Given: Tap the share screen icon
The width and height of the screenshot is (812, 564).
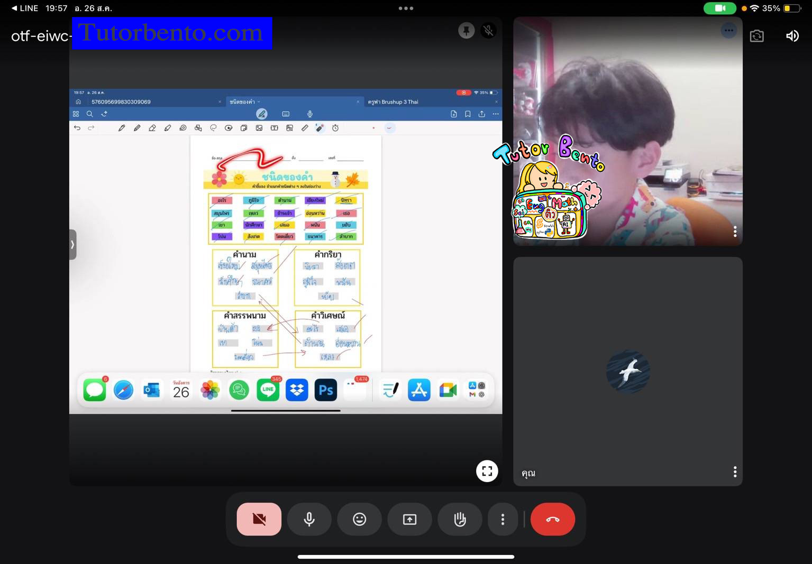Looking at the screenshot, I should [409, 519].
